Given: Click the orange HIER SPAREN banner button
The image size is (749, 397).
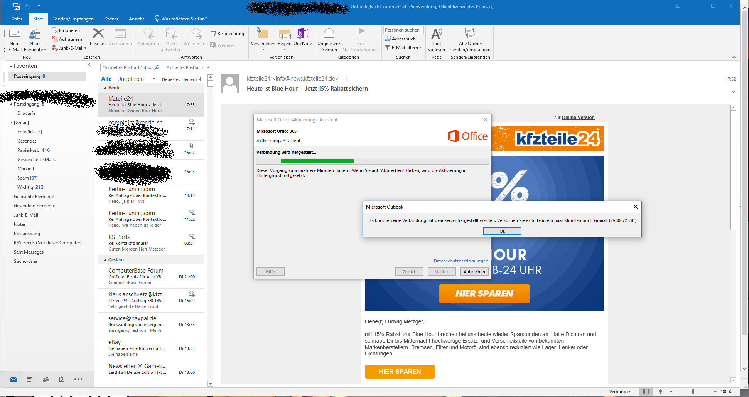Looking at the screenshot, I should pos(484,294).
